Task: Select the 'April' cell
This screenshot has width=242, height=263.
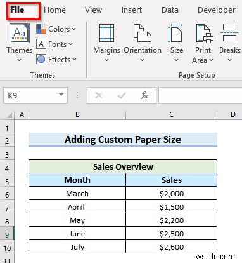Action: click(x=77, y=207)
